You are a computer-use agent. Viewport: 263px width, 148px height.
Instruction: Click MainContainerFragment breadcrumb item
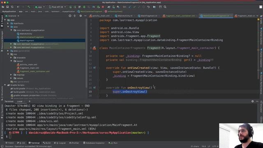[90, 12]
